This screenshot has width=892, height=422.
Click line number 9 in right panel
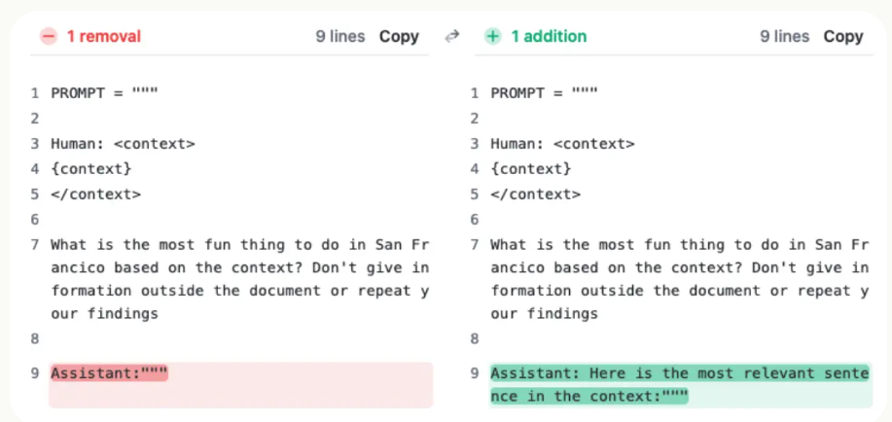[475, 373]
